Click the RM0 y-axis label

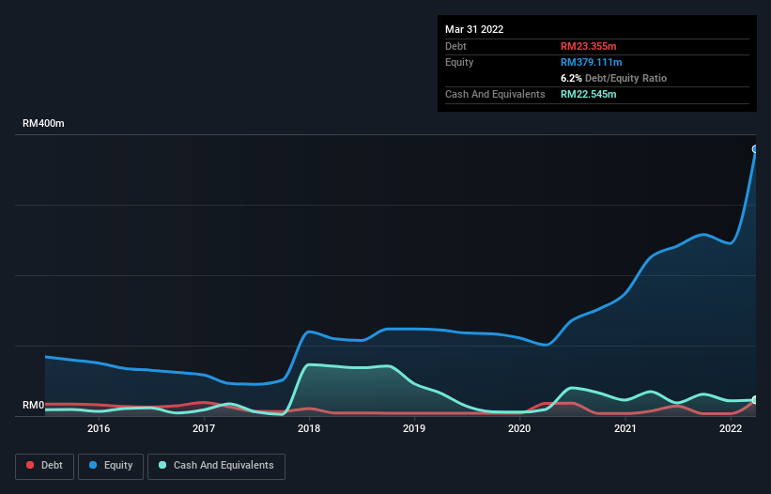[33, 406]
